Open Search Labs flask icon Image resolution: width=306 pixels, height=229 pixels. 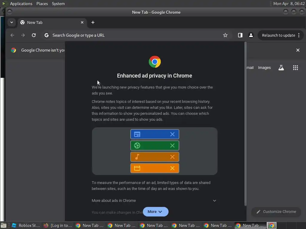[x=281, y=68]
